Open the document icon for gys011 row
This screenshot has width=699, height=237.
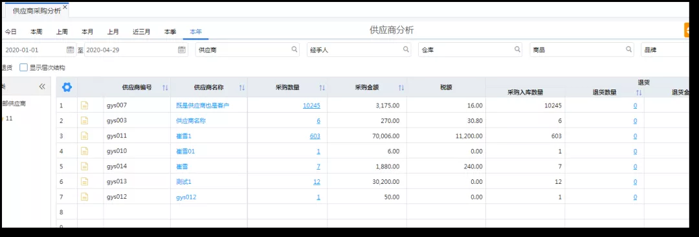pos(84,136)
